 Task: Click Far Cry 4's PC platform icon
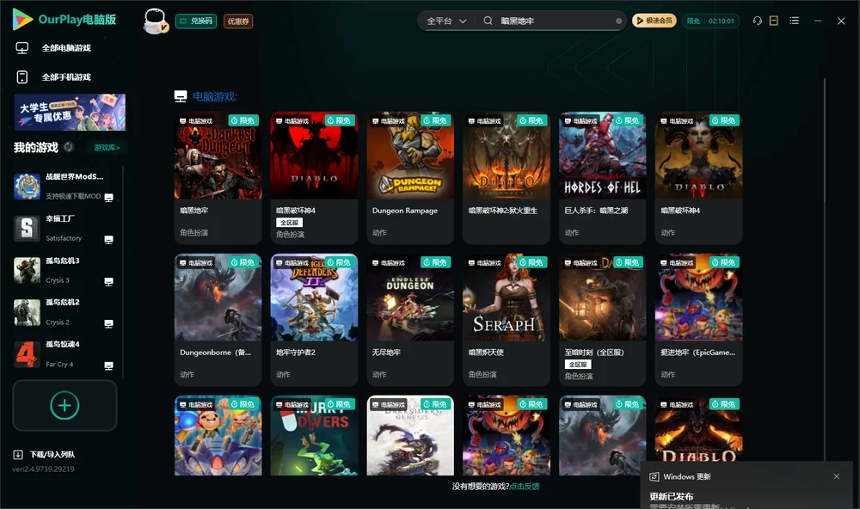(108, 366)
